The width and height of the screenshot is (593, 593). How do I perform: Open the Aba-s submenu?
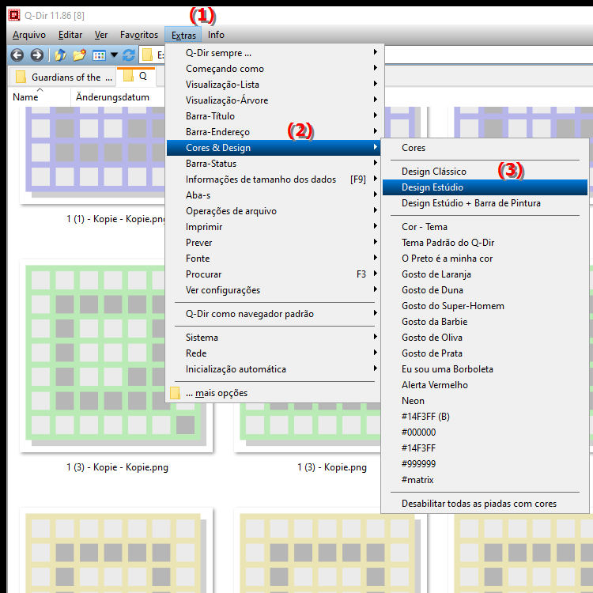click(273, 195)
